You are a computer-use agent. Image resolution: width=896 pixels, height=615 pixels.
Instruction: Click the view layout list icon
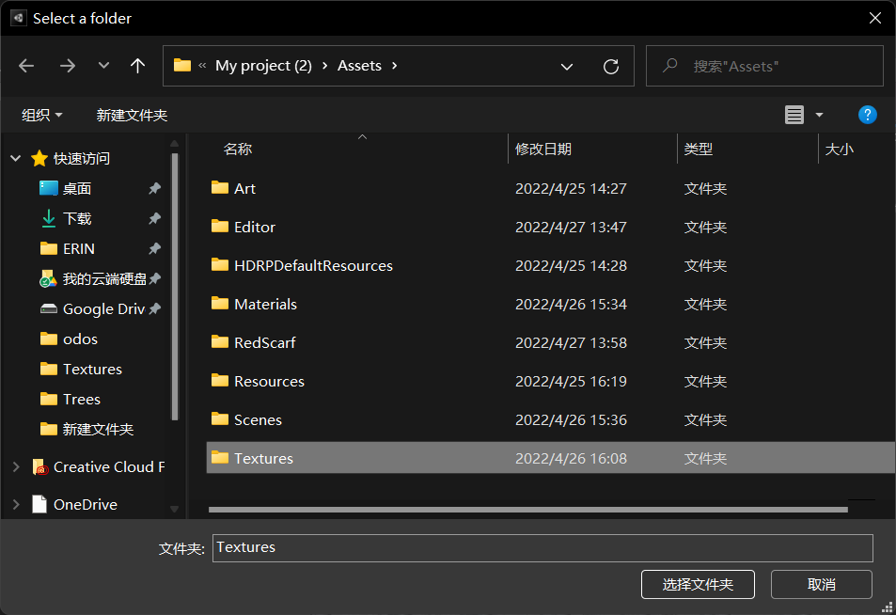(x=794, y=115)
